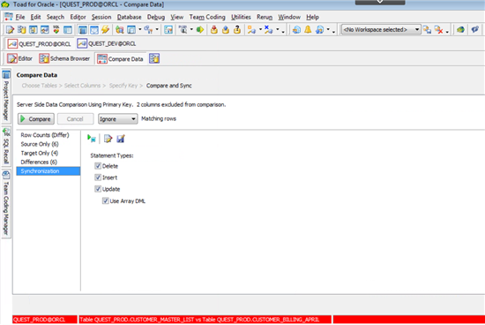Expand dropdown arrow beside window list icon
The width and height of the screenshot is (485, 325).
[x=140, y=30]
